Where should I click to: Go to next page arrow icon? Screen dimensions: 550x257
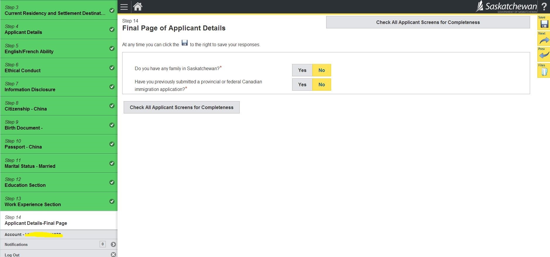[x=544, y=40]
